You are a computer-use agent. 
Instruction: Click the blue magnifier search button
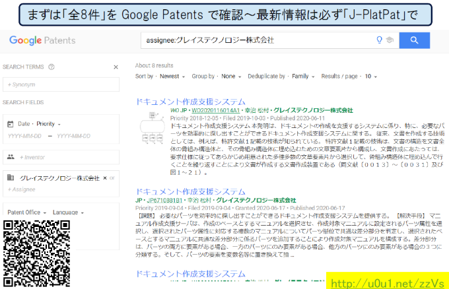414,40
